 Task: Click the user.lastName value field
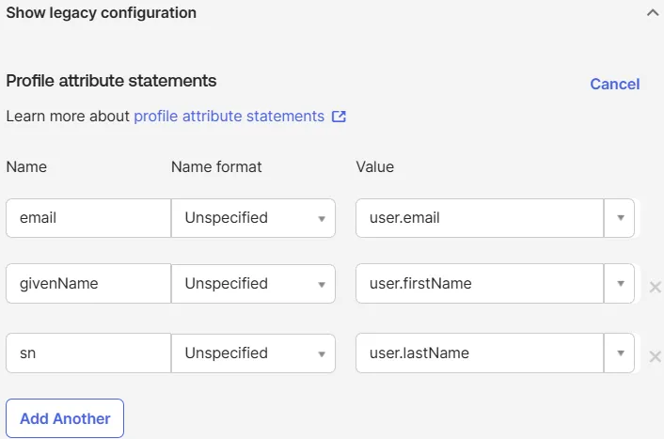click(480, 353)
